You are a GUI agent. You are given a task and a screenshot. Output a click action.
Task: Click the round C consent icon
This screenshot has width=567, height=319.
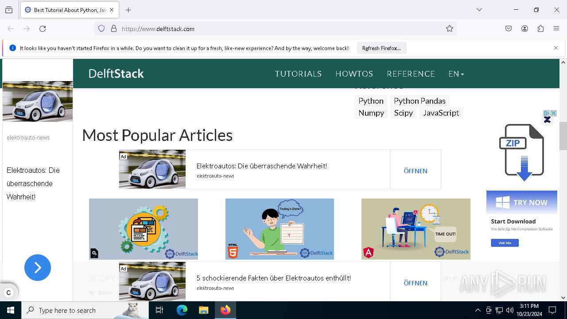(x=8, y=292)
